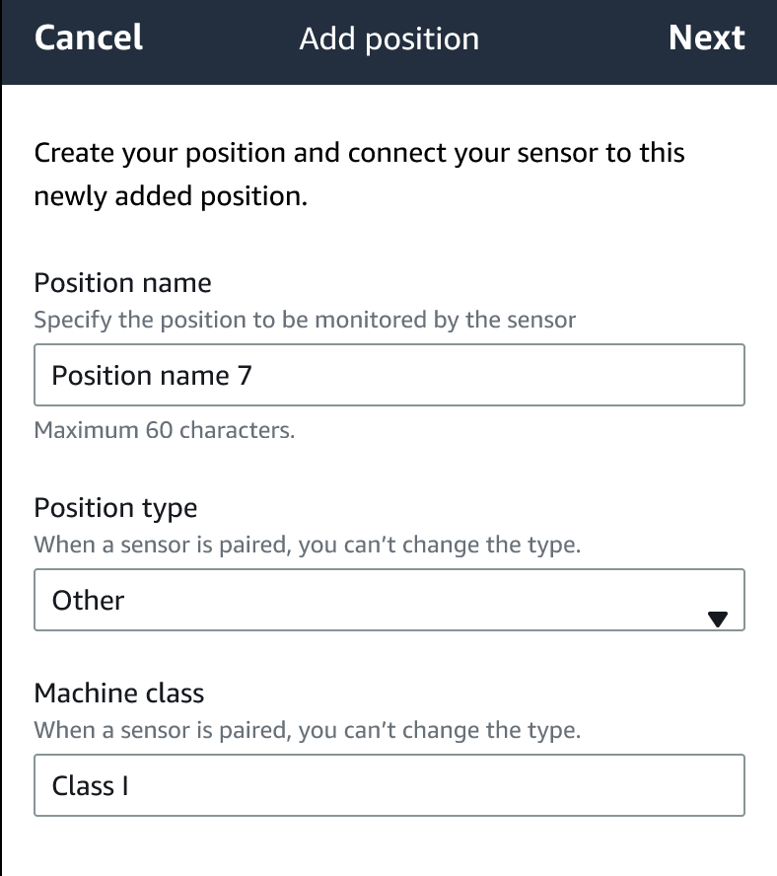Click Next to proceed with position setup

[707, 39]
